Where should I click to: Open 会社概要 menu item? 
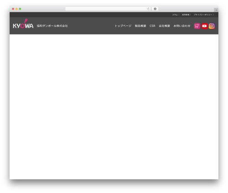pyautogui.click(x=164, y=26)
